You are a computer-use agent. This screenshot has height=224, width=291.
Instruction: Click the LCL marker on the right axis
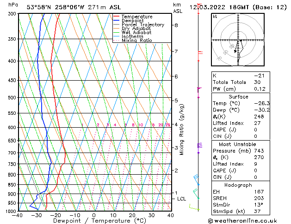182,199
